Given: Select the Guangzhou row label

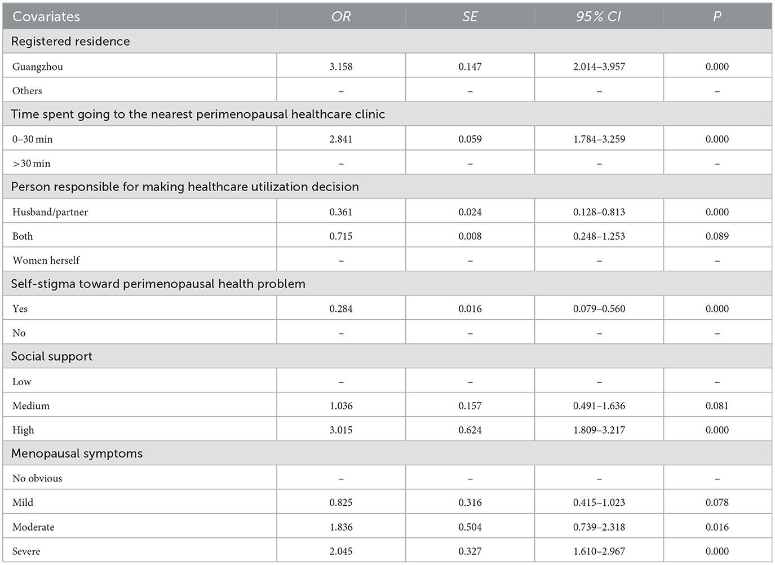Looking at the screenshot, I should coord(38,67).
